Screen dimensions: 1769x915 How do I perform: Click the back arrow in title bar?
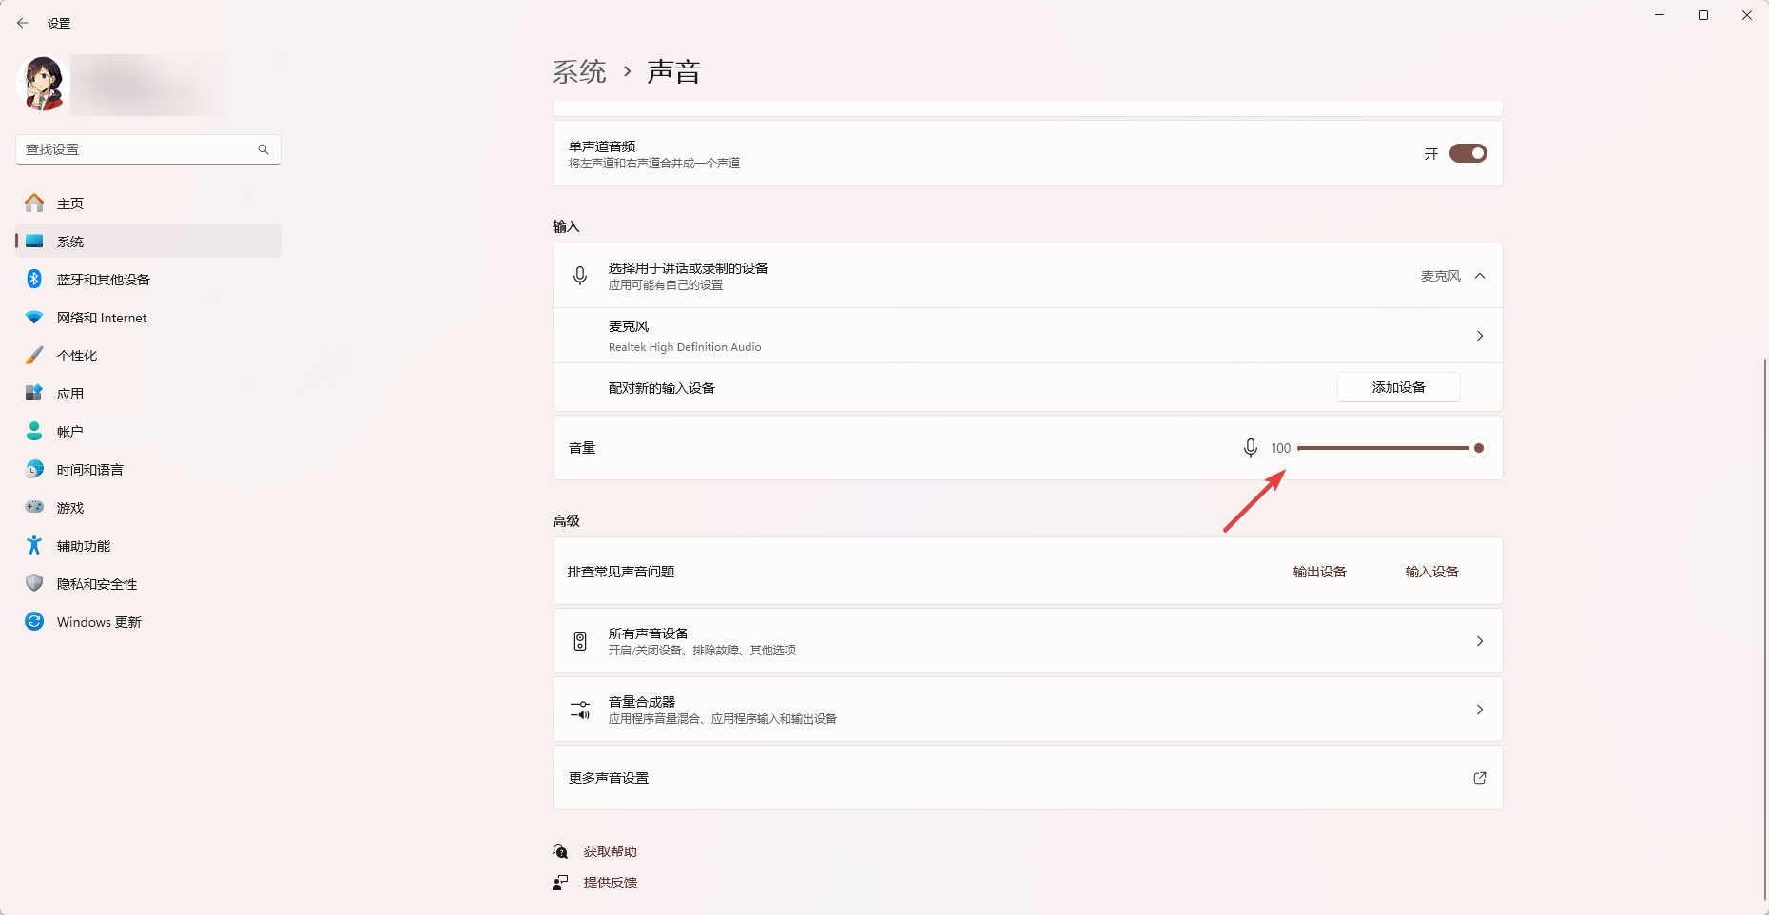pos(23,23)
